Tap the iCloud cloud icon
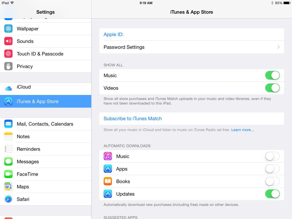 (8, 89)
